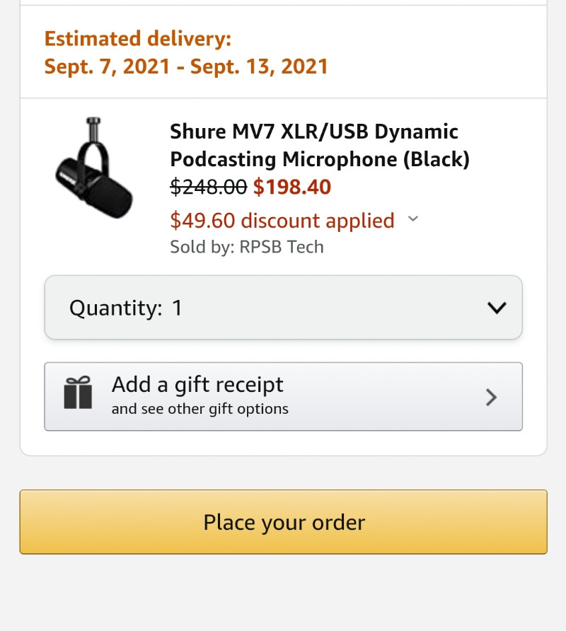The height and width of the screenshot is (631, 566).
Task: Click the seller name RPSB Tech
Action: tap(282, 247)
